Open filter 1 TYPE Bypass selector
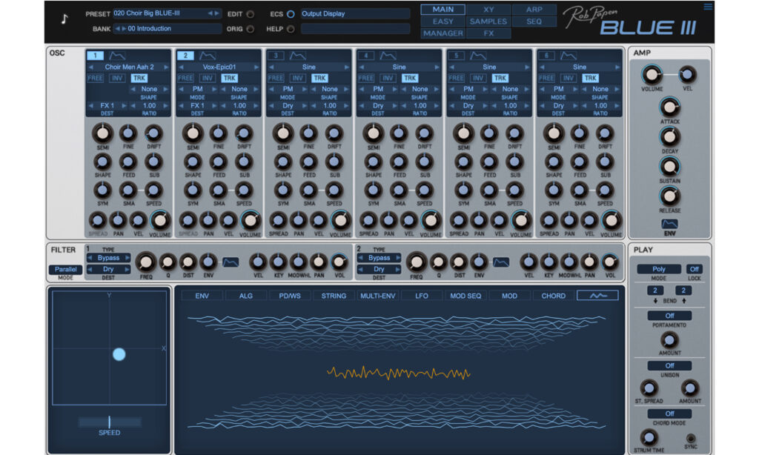 (108, 257)
